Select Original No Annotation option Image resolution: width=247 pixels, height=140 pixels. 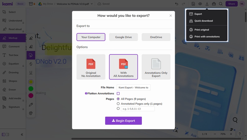(x=91, y=67)
